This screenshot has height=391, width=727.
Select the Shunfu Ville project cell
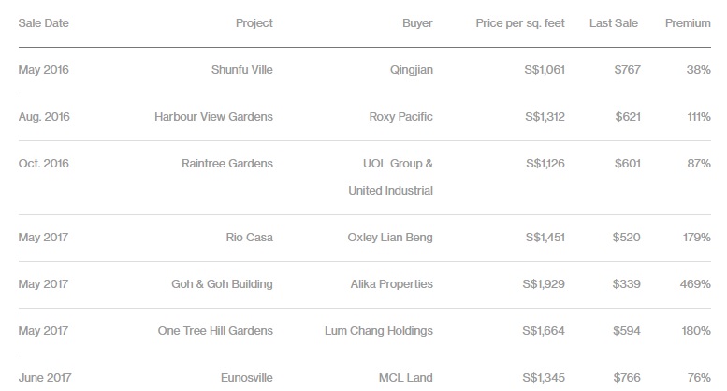pos(242,70)
